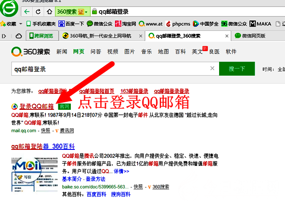Open the 96 微信公众 bookmark
The width and height of the screenshot is (285, 201).
234,24
